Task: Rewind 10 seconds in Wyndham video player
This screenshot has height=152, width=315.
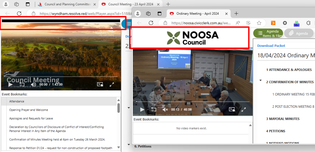Action: tap(22, 85)
